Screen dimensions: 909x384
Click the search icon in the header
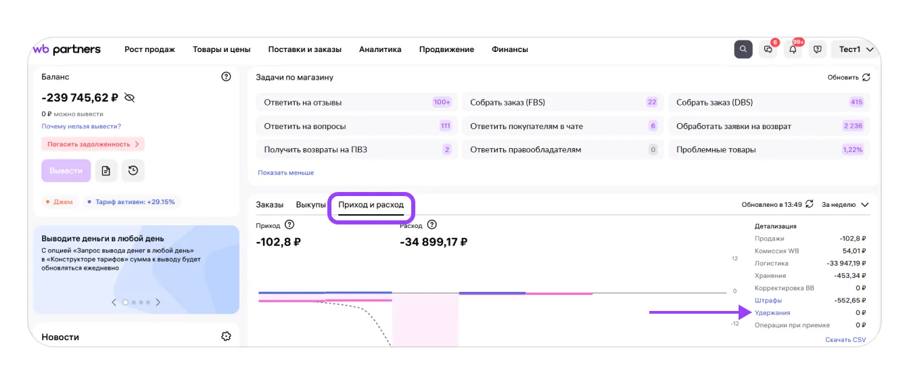[743, 49]
